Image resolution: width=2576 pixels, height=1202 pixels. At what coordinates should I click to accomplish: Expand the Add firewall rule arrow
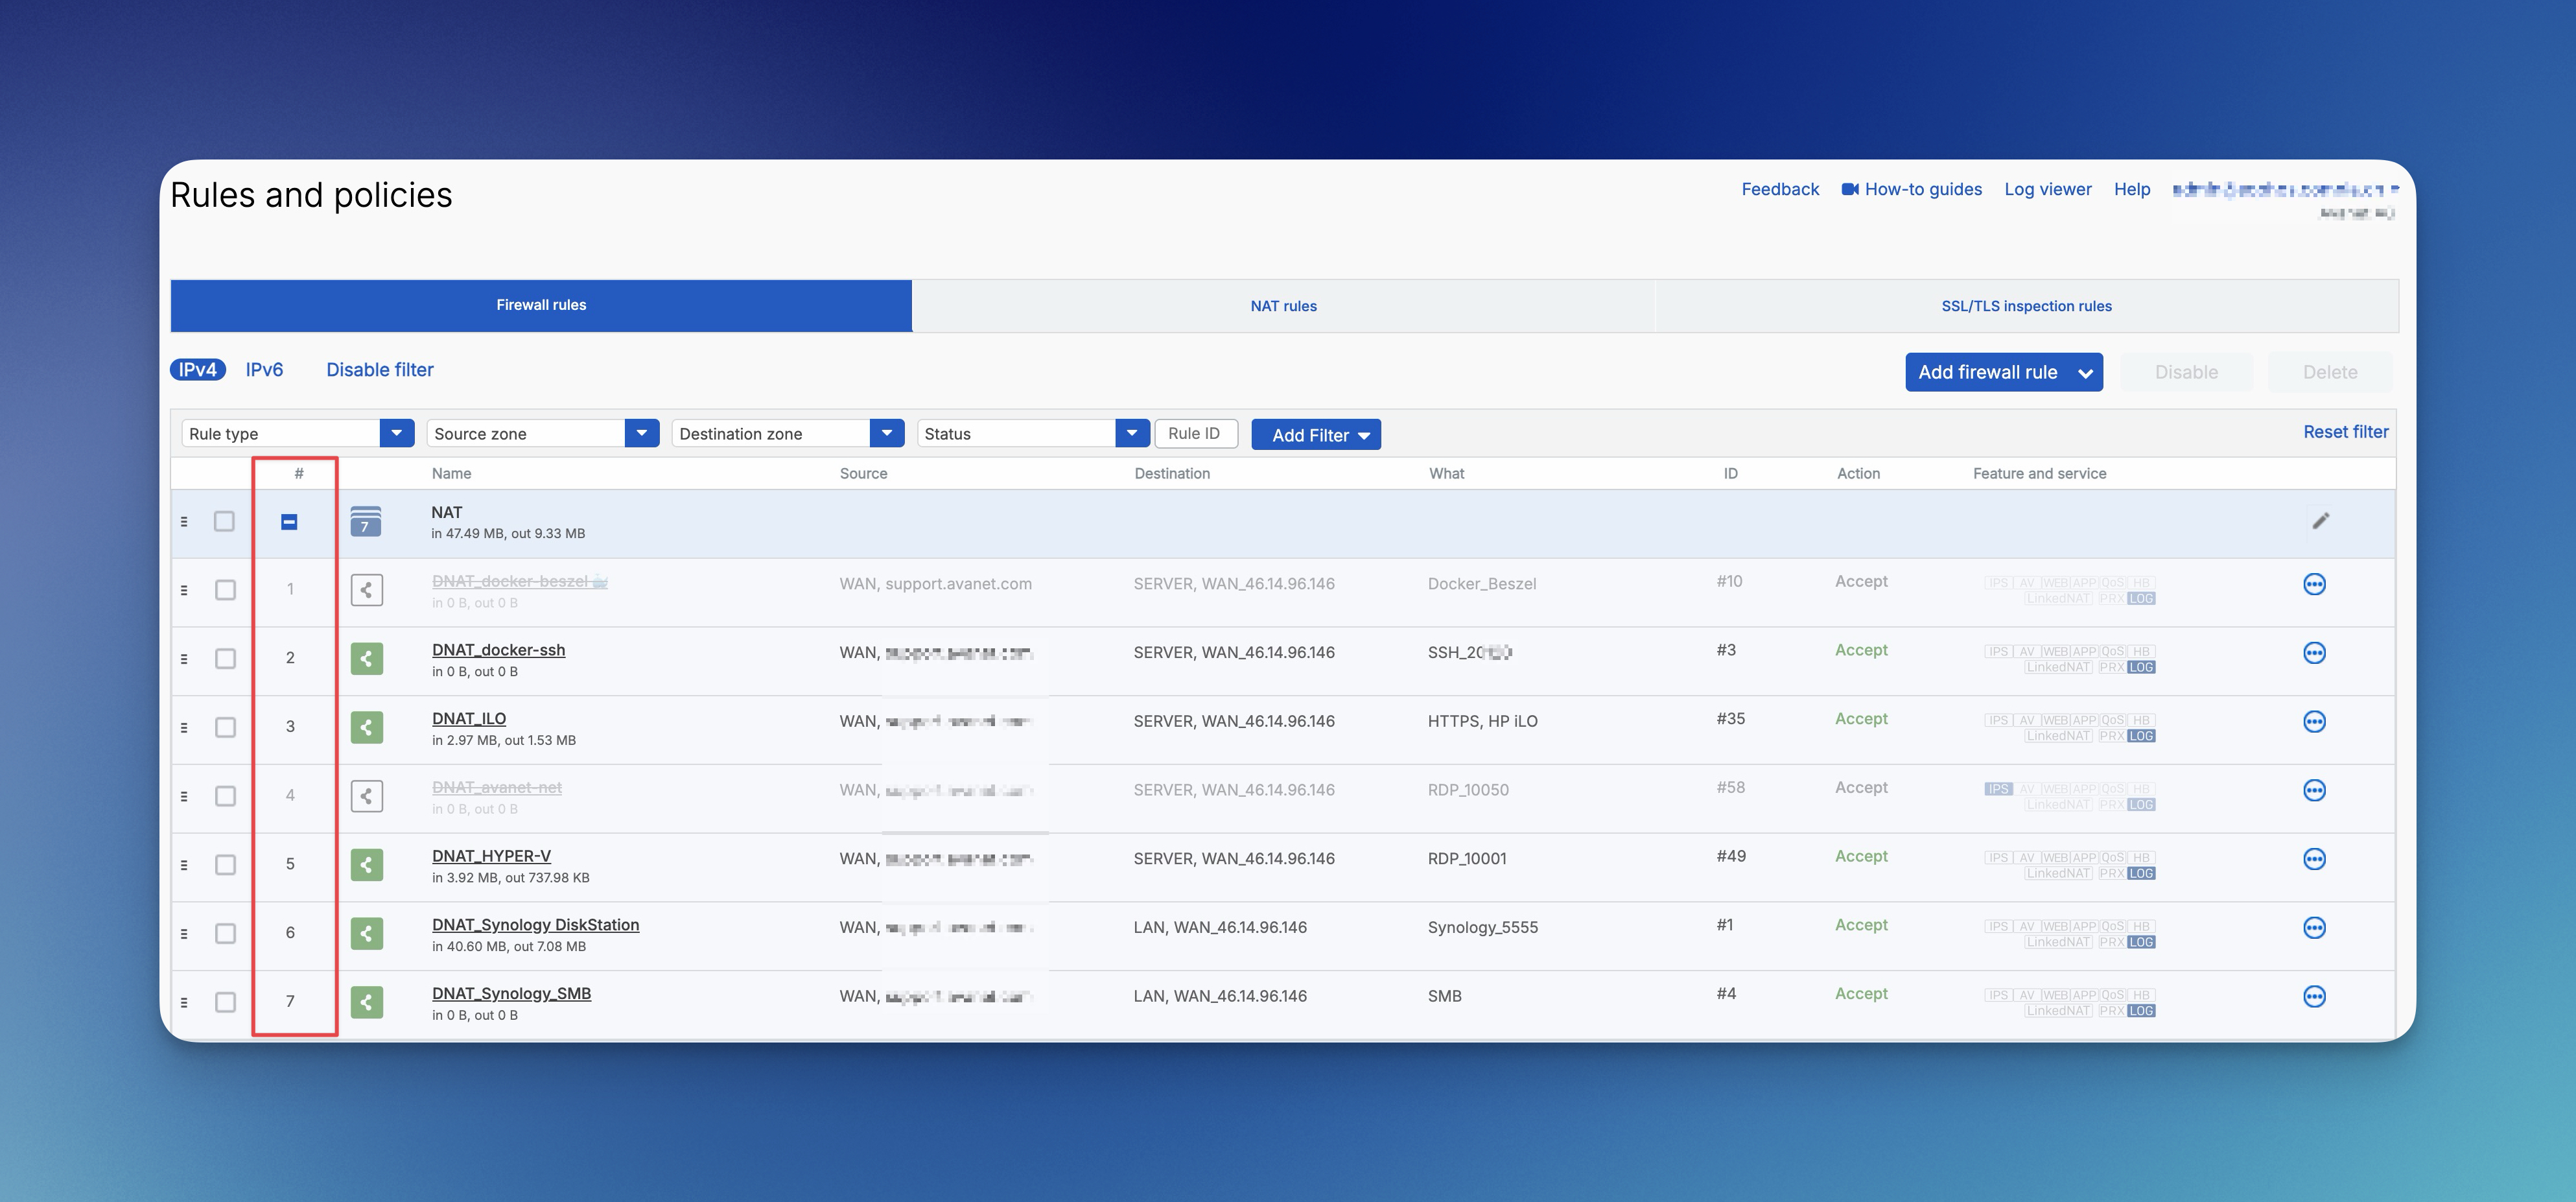(x=2085, y=373)
